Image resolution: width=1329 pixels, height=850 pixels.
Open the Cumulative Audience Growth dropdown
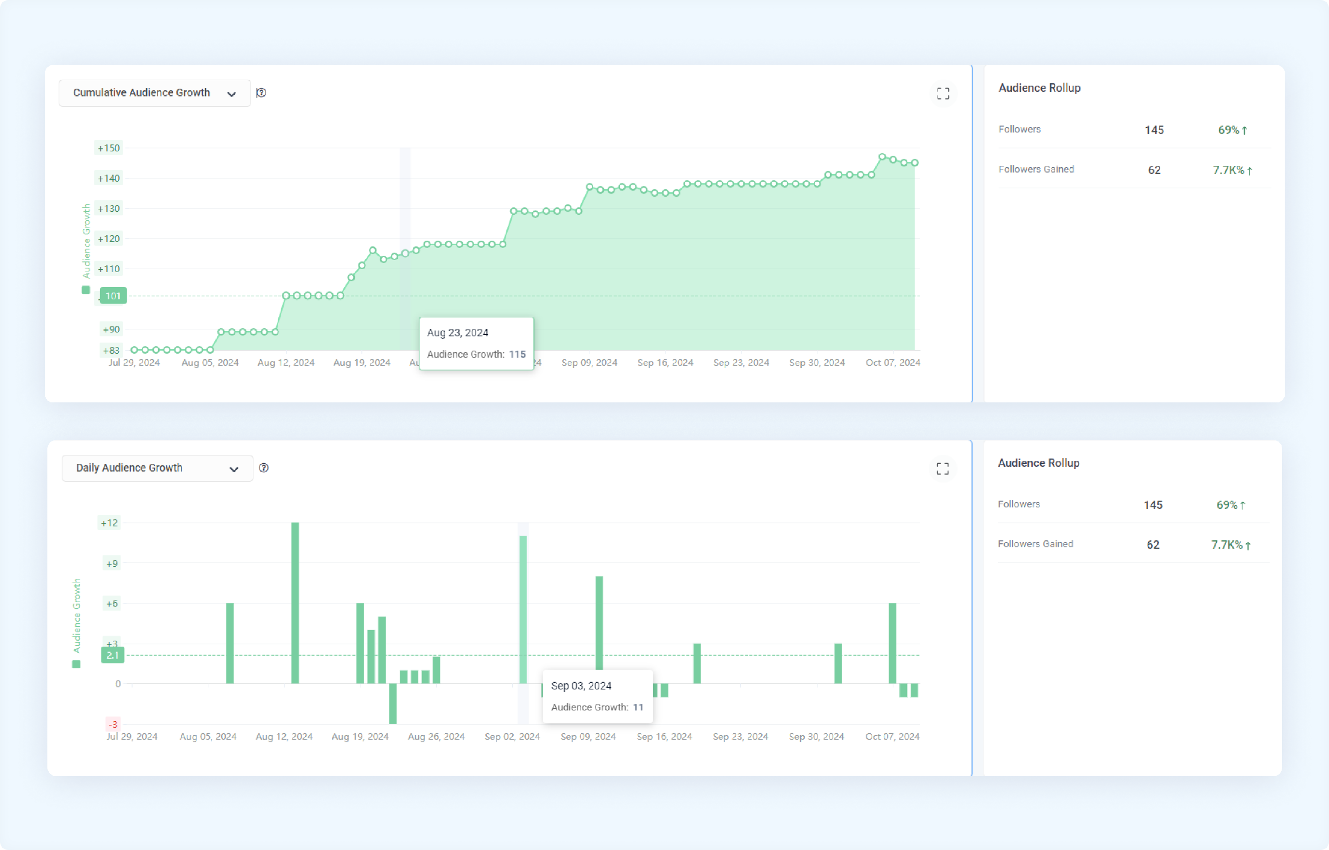pos(155,93)
